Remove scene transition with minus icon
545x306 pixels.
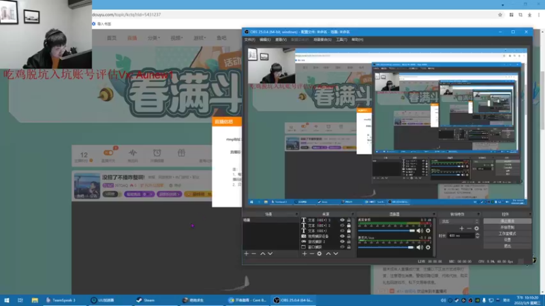[469, 228]
